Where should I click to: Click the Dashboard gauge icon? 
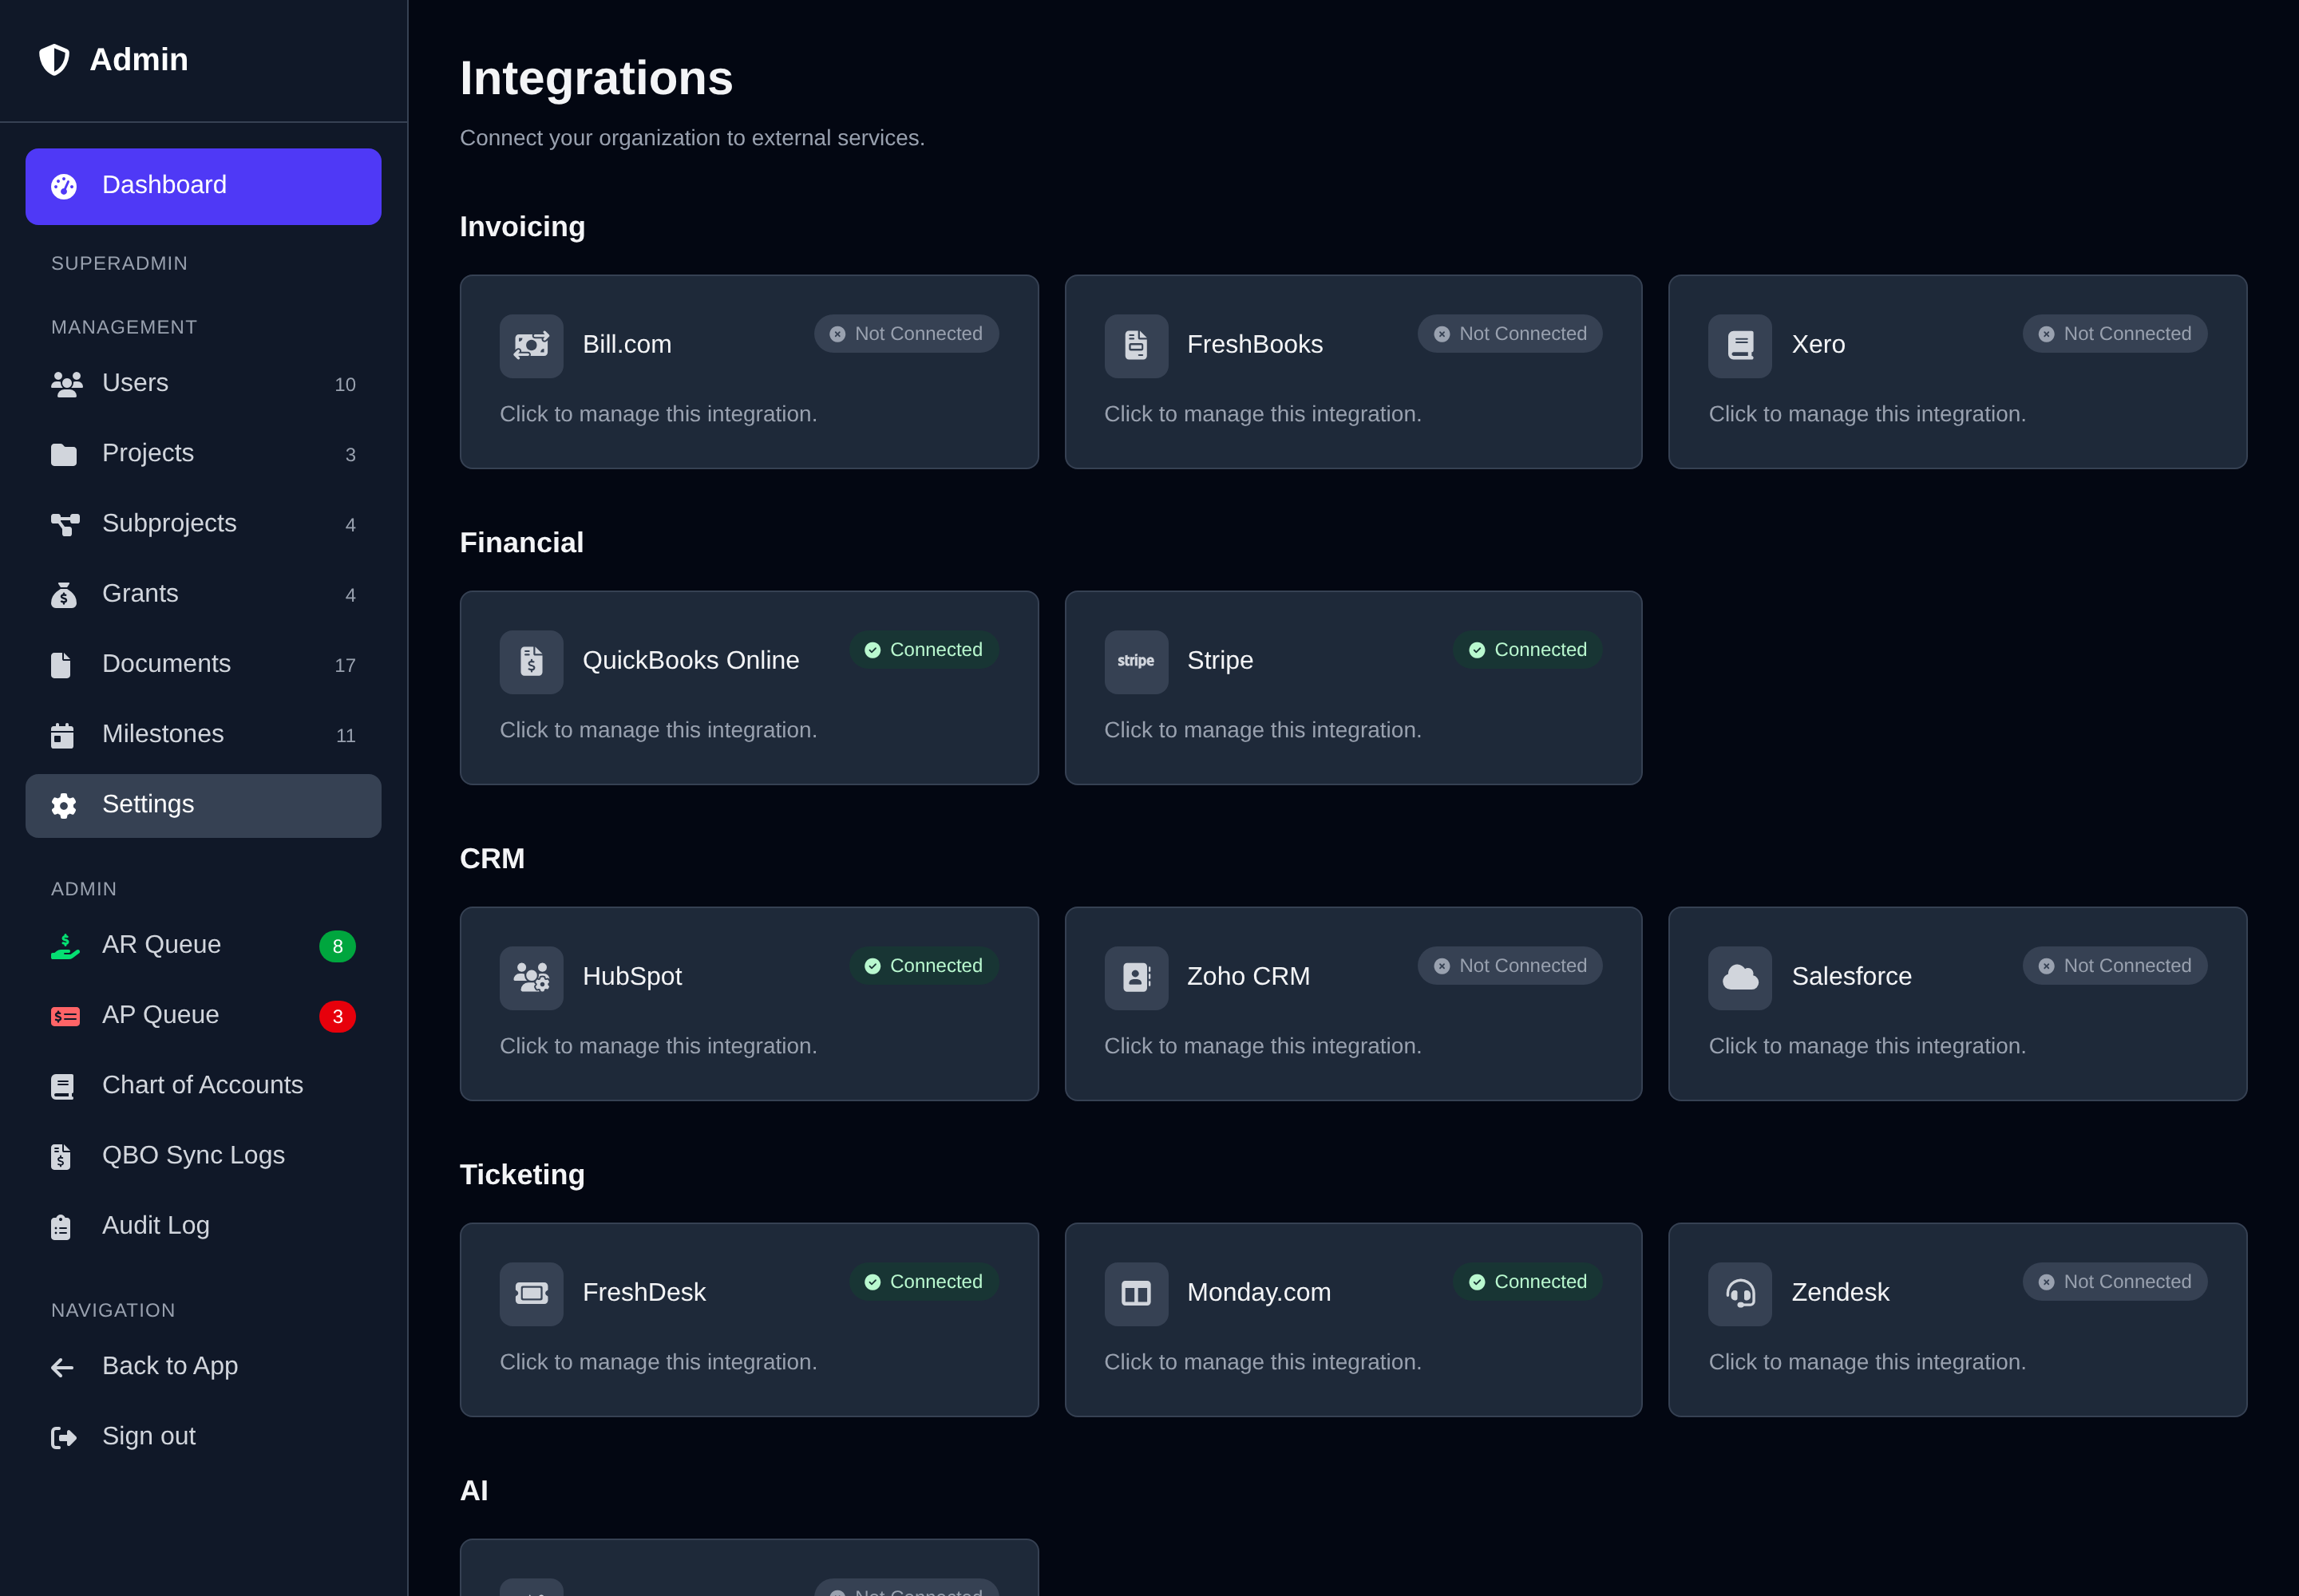click(64, 186)
